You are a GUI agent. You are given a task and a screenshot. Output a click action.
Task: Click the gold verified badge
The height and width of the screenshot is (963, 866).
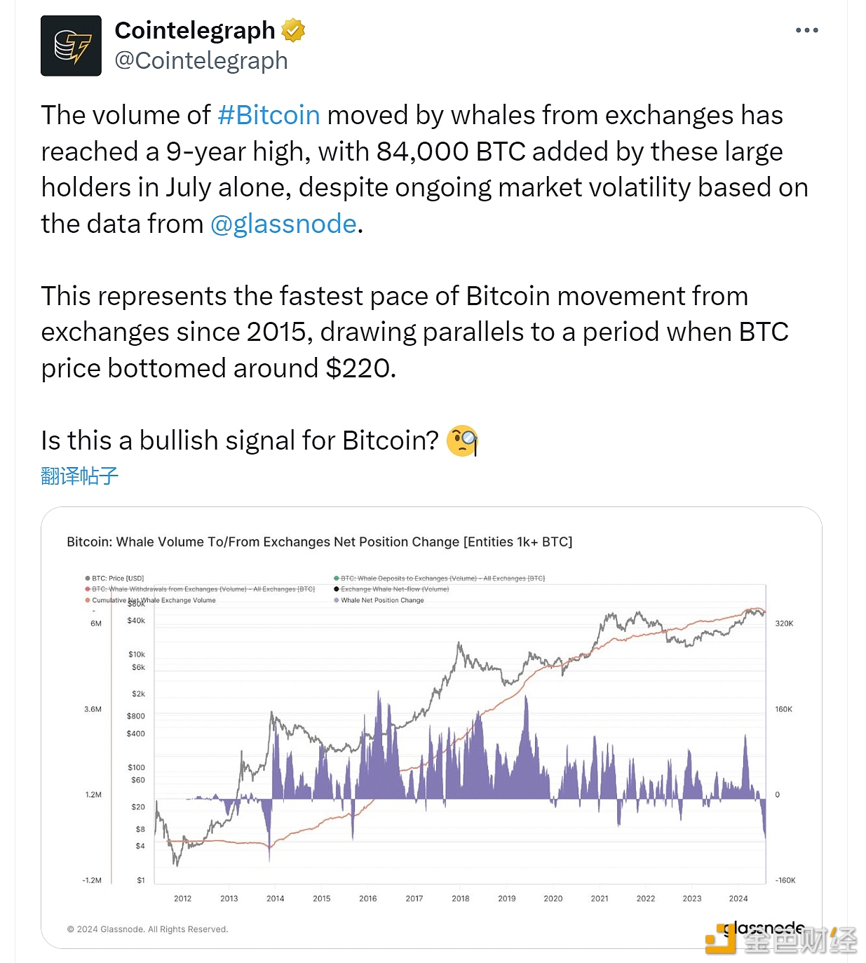(293, 30)
